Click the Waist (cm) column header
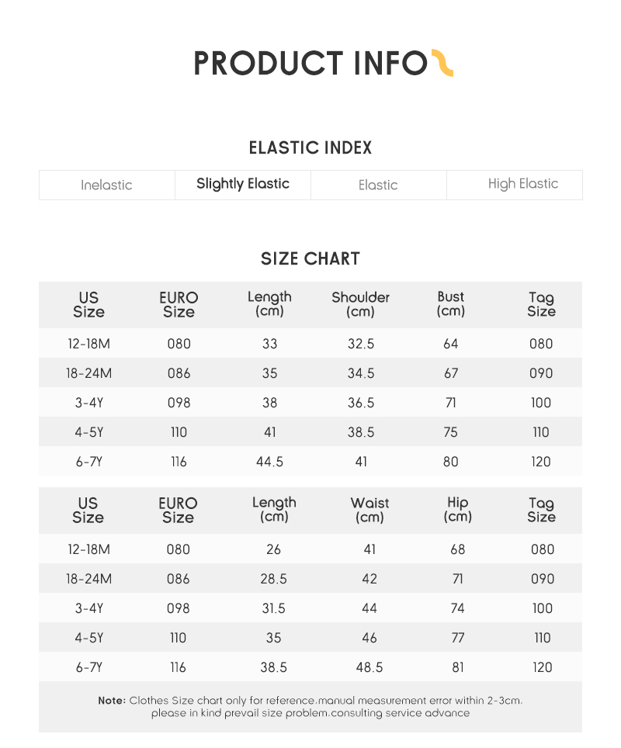The image size is (621, 748). click(369, 510)
